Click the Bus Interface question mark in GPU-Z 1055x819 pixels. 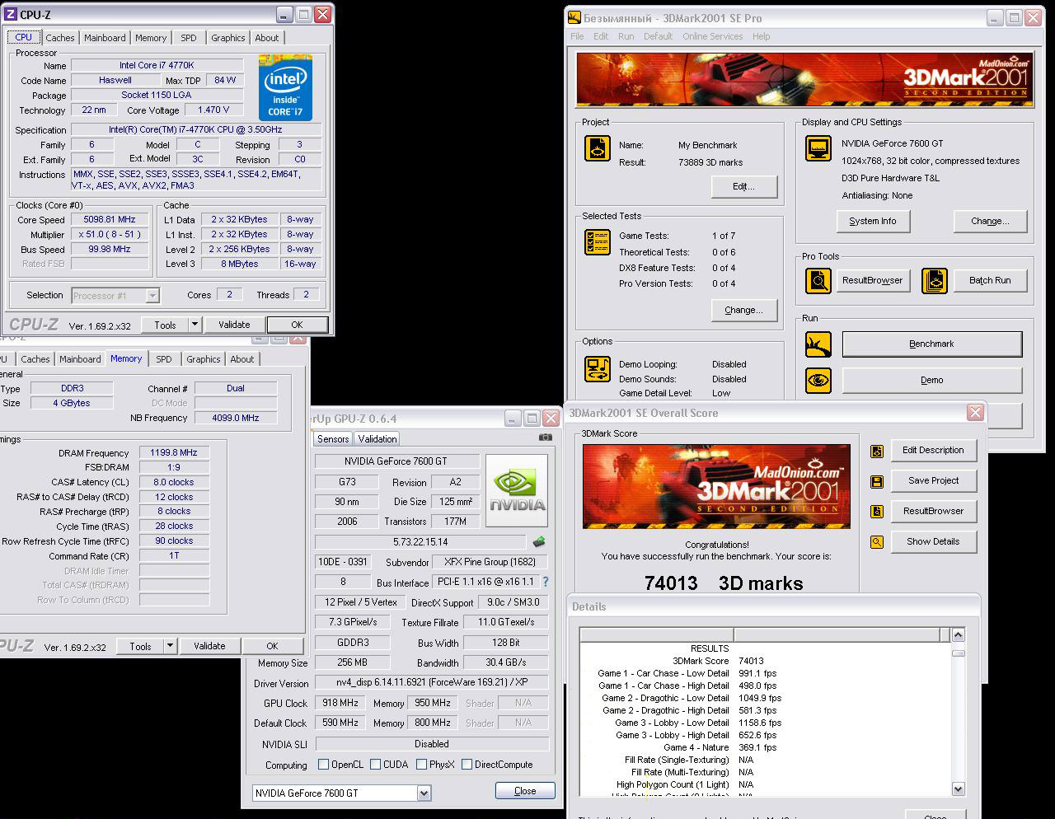click(x=545, y=582)
